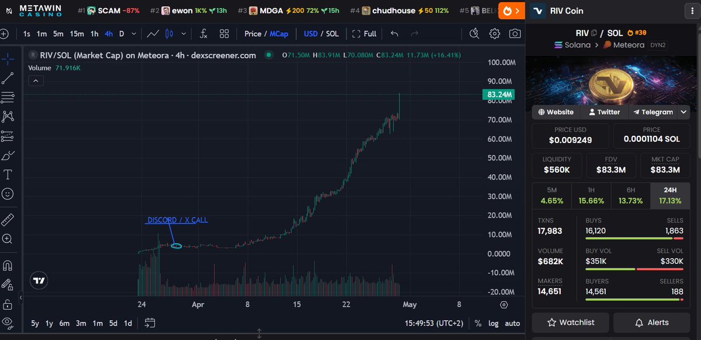This screenshot has width=701, height=340.
Task: Open the trending fire button
Action: pos(511,10)
